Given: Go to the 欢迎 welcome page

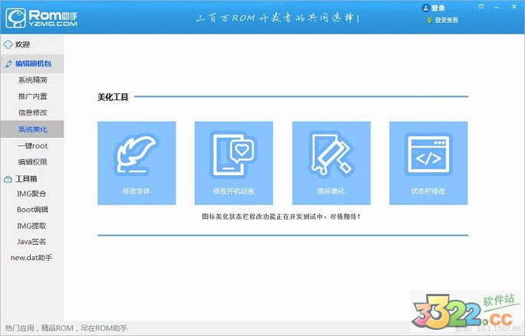Looking at the screenshot, I should 32,44.
